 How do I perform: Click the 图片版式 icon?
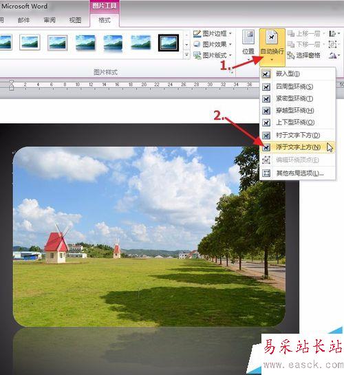pyautogui.click(x=197, y=55)
